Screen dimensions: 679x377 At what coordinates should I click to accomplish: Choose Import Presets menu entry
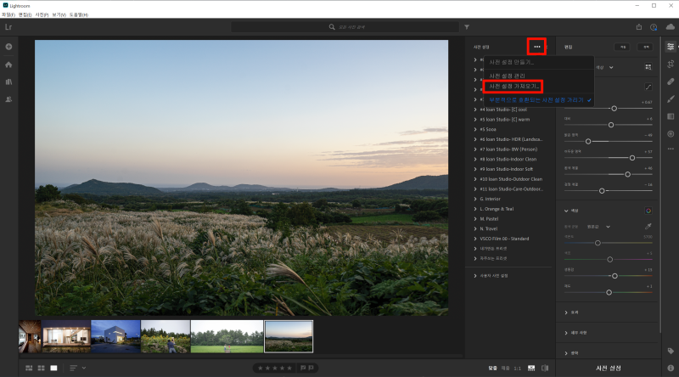(x=514, y=87)
